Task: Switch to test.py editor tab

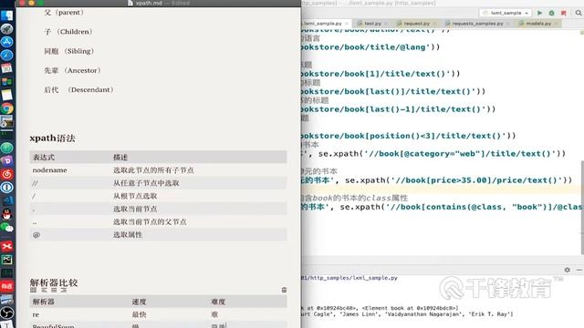Action: point(372,24)
